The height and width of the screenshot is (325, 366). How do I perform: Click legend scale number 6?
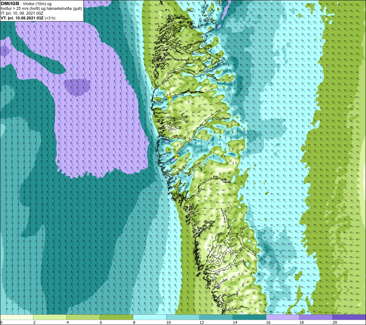(x=101, y=322)
